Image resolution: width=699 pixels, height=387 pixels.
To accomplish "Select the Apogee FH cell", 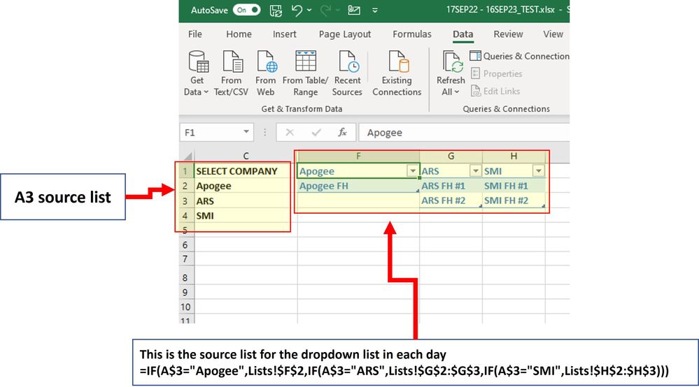I will pyautogui.click(x=358, y=186).
